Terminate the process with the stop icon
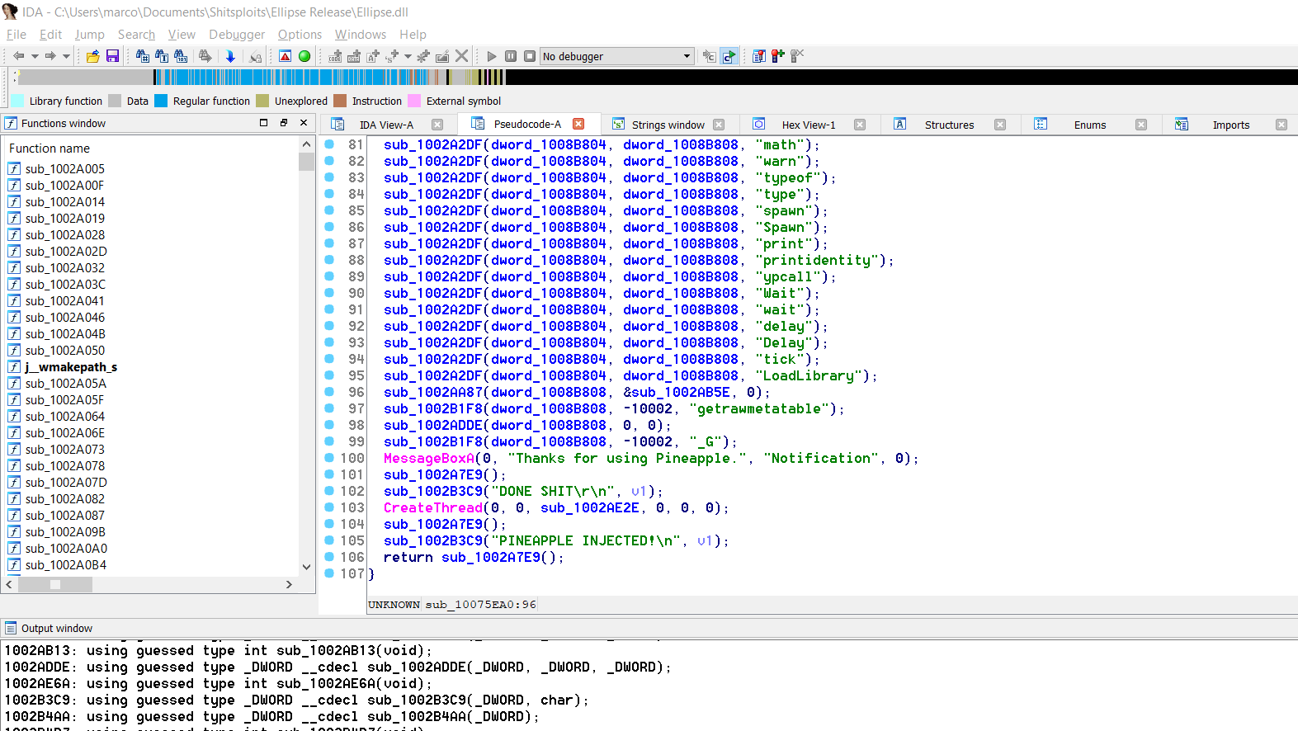Viewport: 1298px width, 731px height. click(530, 56)
